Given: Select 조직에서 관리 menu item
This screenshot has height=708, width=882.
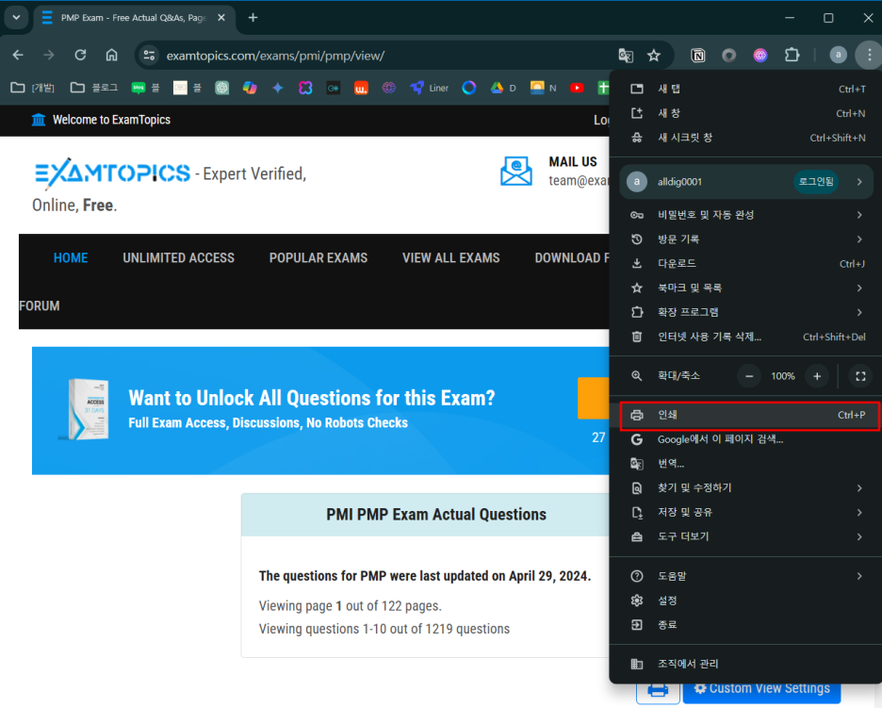Looking at the screenshot, I should 747,664.
